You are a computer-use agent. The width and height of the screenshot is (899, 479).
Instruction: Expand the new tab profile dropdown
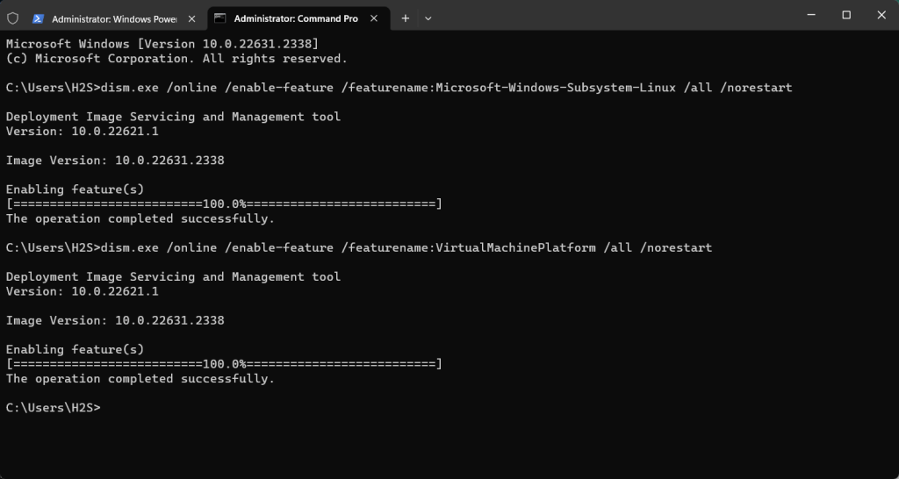tap(428, 18)
